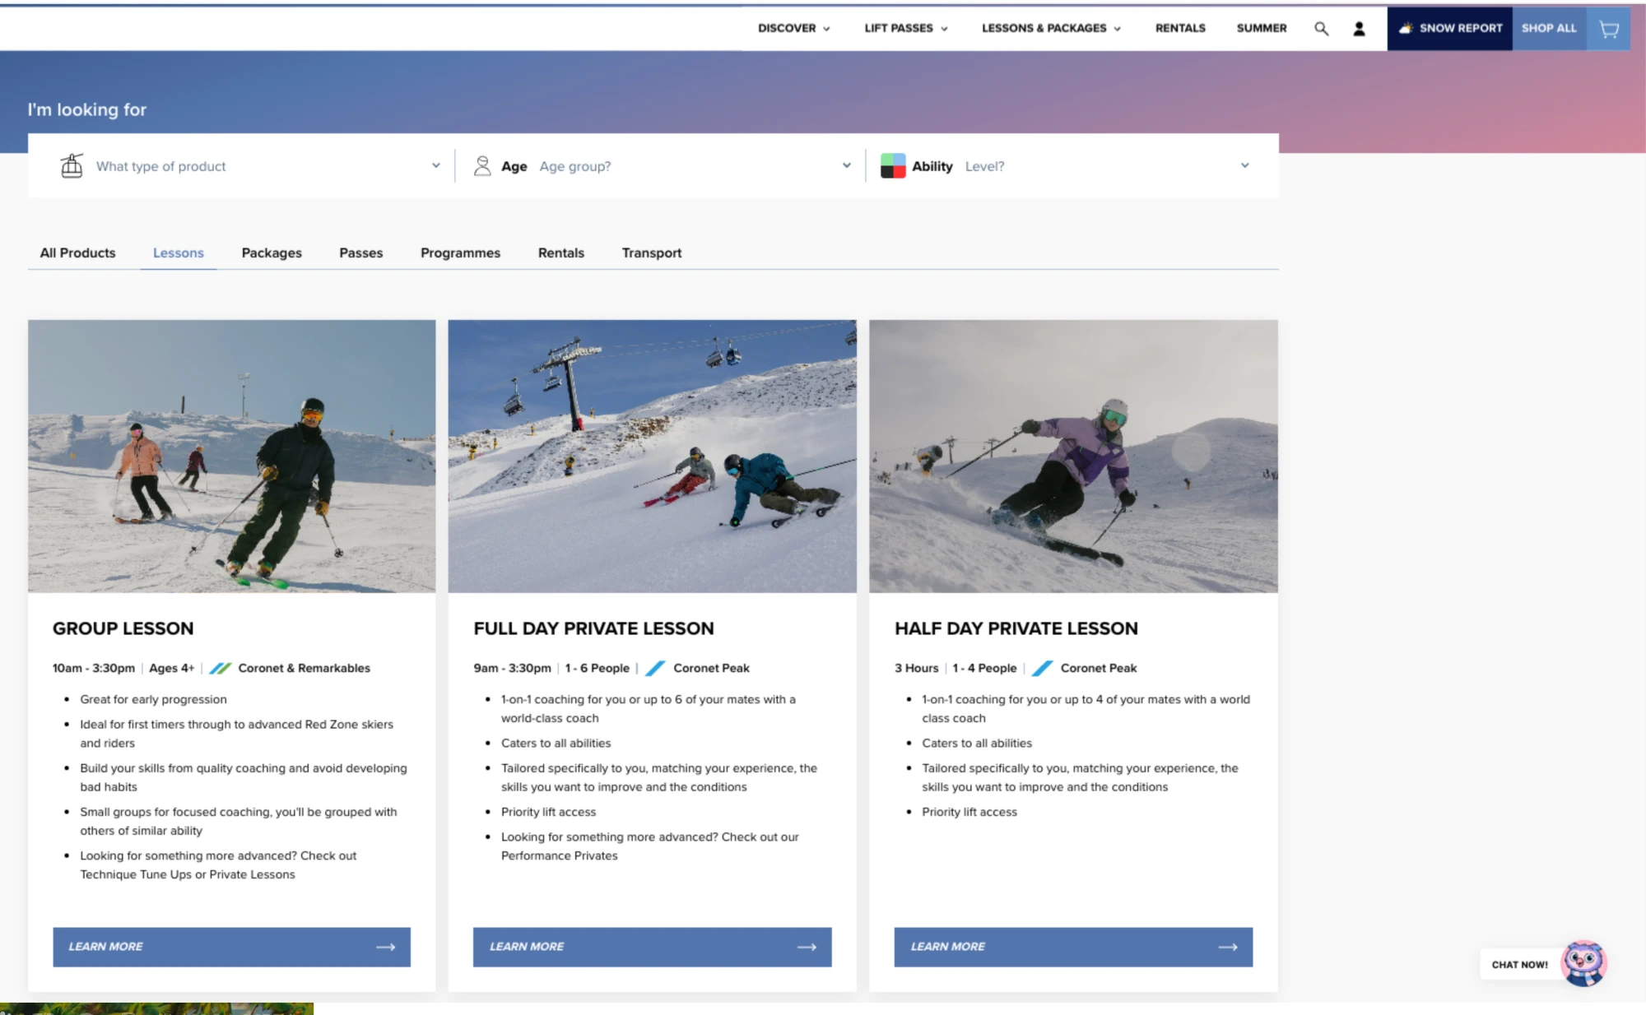Open the Summer nav item
The height and width of the screenshot is (1015, 1646).
click(x=1261, y=28)
